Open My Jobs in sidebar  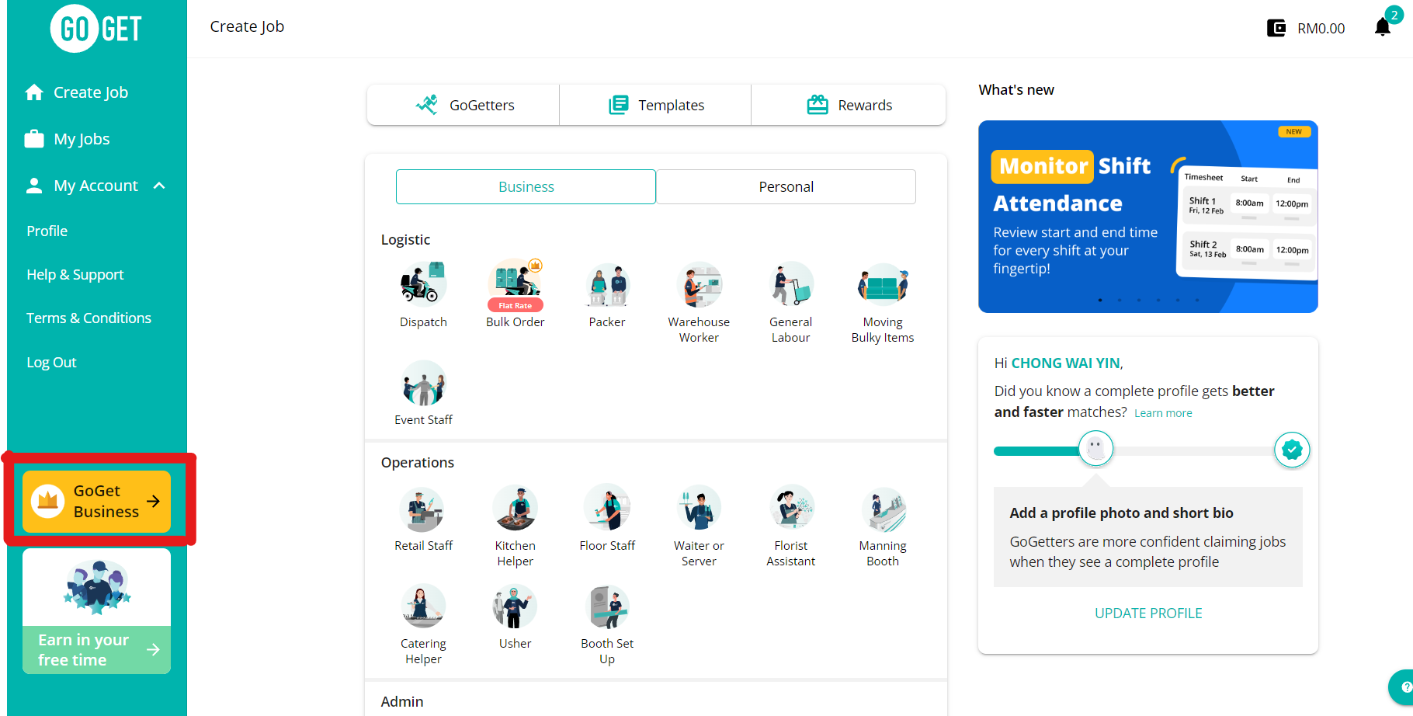tap(68, 139)
